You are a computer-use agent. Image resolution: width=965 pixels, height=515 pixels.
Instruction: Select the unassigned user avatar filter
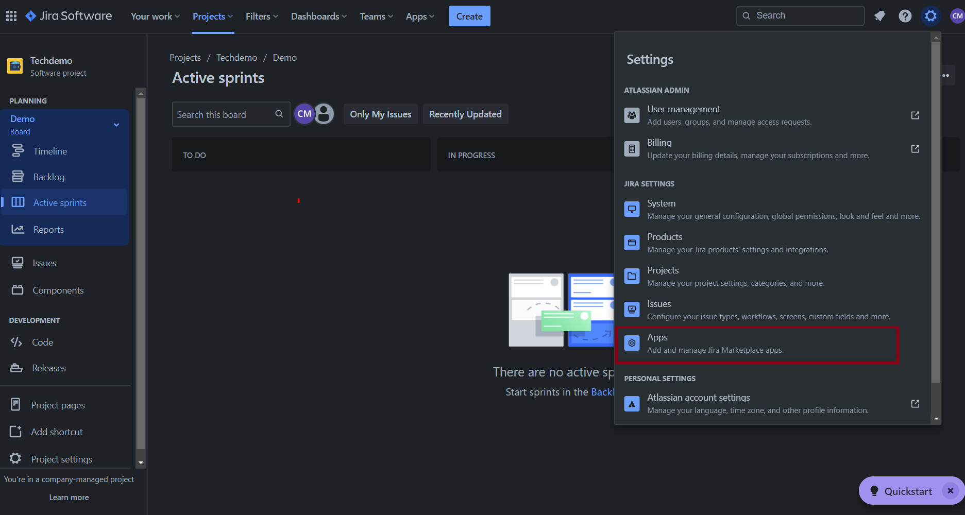[x=324, y=114]
